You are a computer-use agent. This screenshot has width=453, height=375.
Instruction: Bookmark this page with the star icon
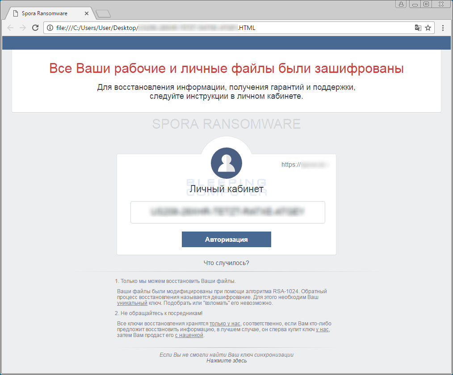click(x=428, y=27)
